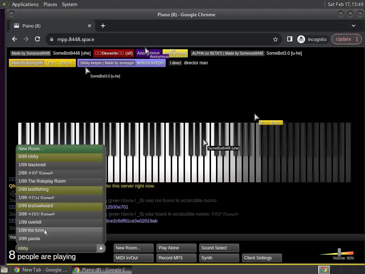Open the Synth button
This screenshot has height=274, width=365.
point(219,258)
